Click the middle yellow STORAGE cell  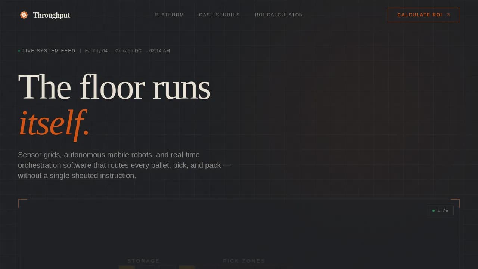click(186, 268)
